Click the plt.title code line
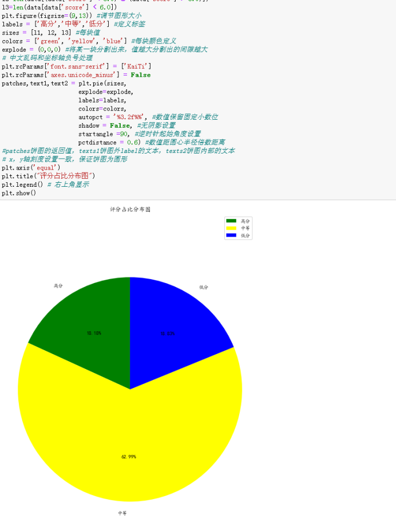396x526 pixels. 48,176
